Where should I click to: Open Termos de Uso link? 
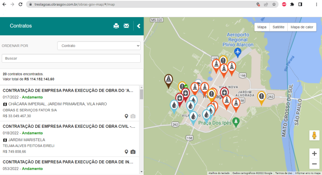[283, 173]
